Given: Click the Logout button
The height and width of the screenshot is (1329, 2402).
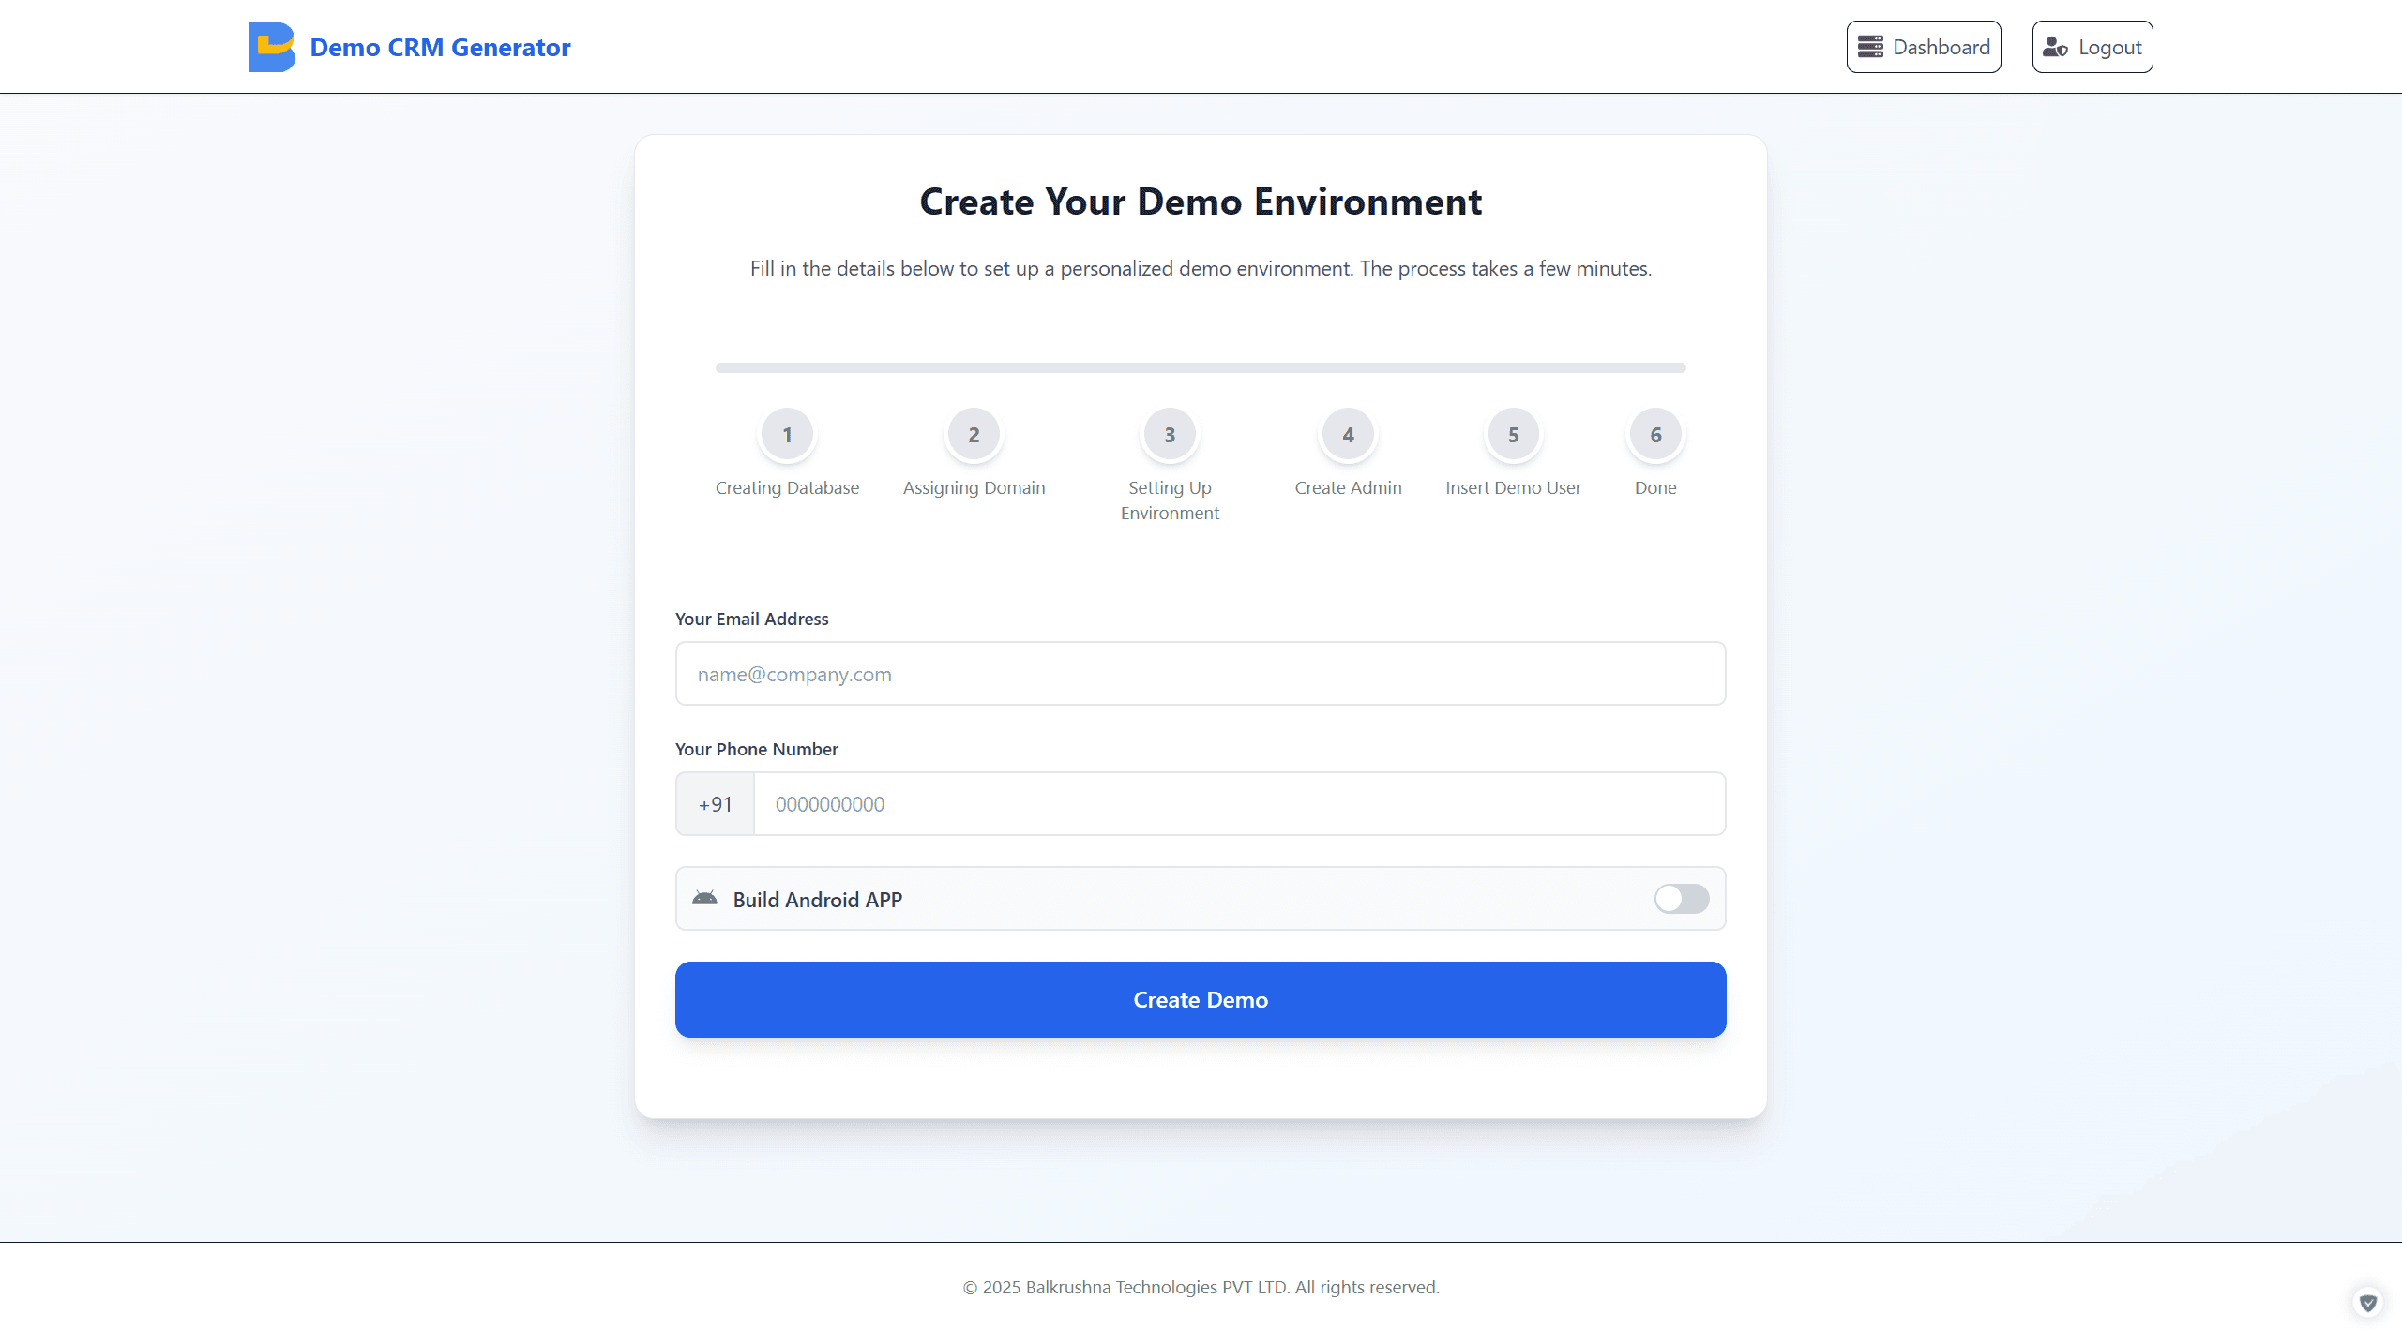Looking at the screenshot, I should 2092,46.
